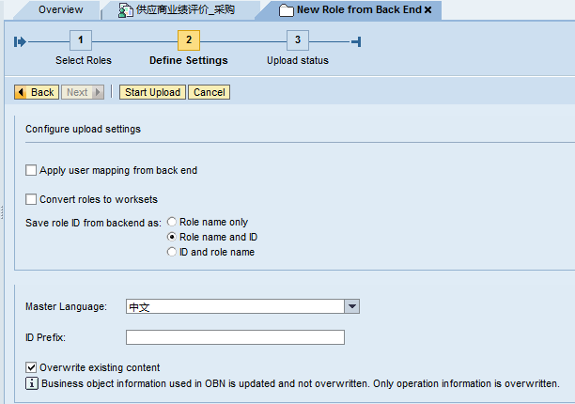This screenshot has height=404, width=575.
Task: Click the supplier evaluation tab page icon
Action: pos(126,10)
